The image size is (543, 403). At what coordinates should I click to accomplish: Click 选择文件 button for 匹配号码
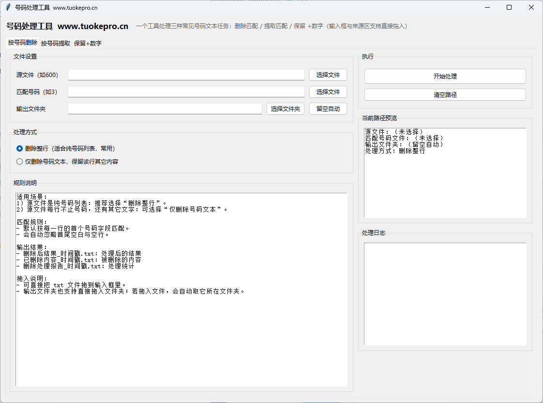click(x=328, y=92)
